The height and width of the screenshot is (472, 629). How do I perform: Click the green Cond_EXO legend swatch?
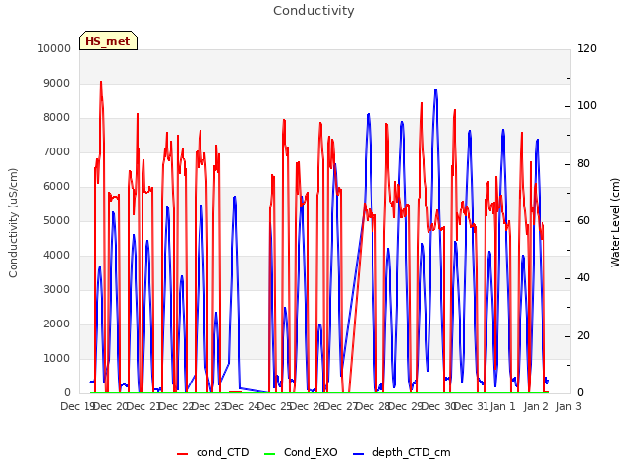(x=270, y=454)
